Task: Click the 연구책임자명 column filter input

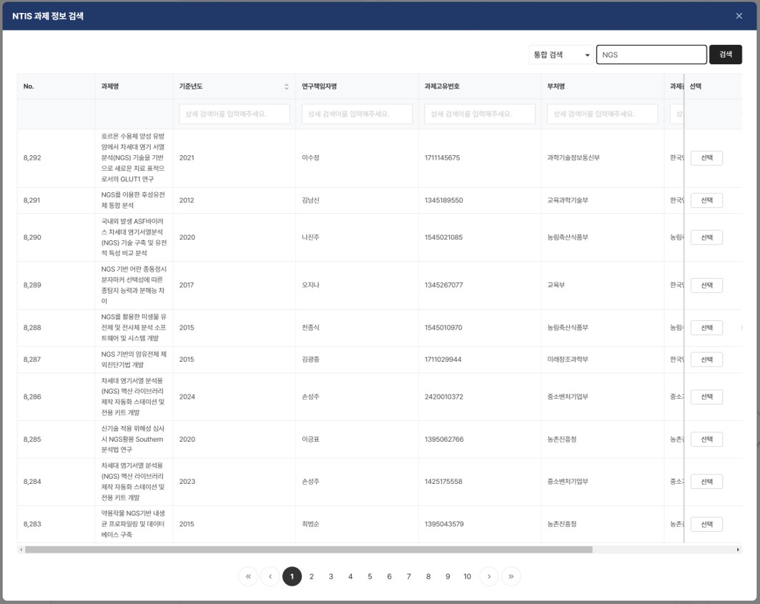Action: (357, 114)
